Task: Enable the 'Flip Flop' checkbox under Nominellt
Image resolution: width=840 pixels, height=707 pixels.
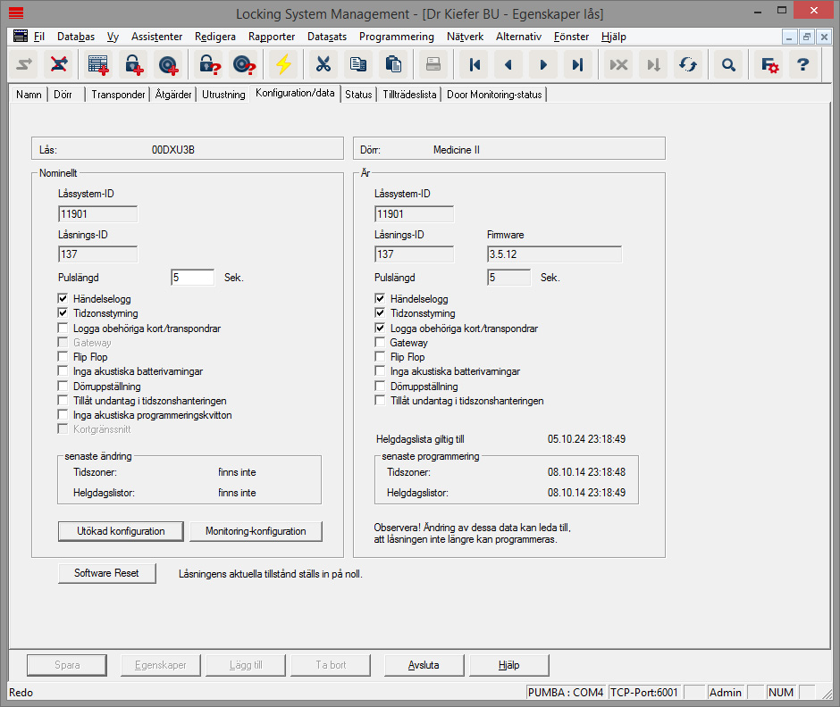Action: (x=63, y=356)
